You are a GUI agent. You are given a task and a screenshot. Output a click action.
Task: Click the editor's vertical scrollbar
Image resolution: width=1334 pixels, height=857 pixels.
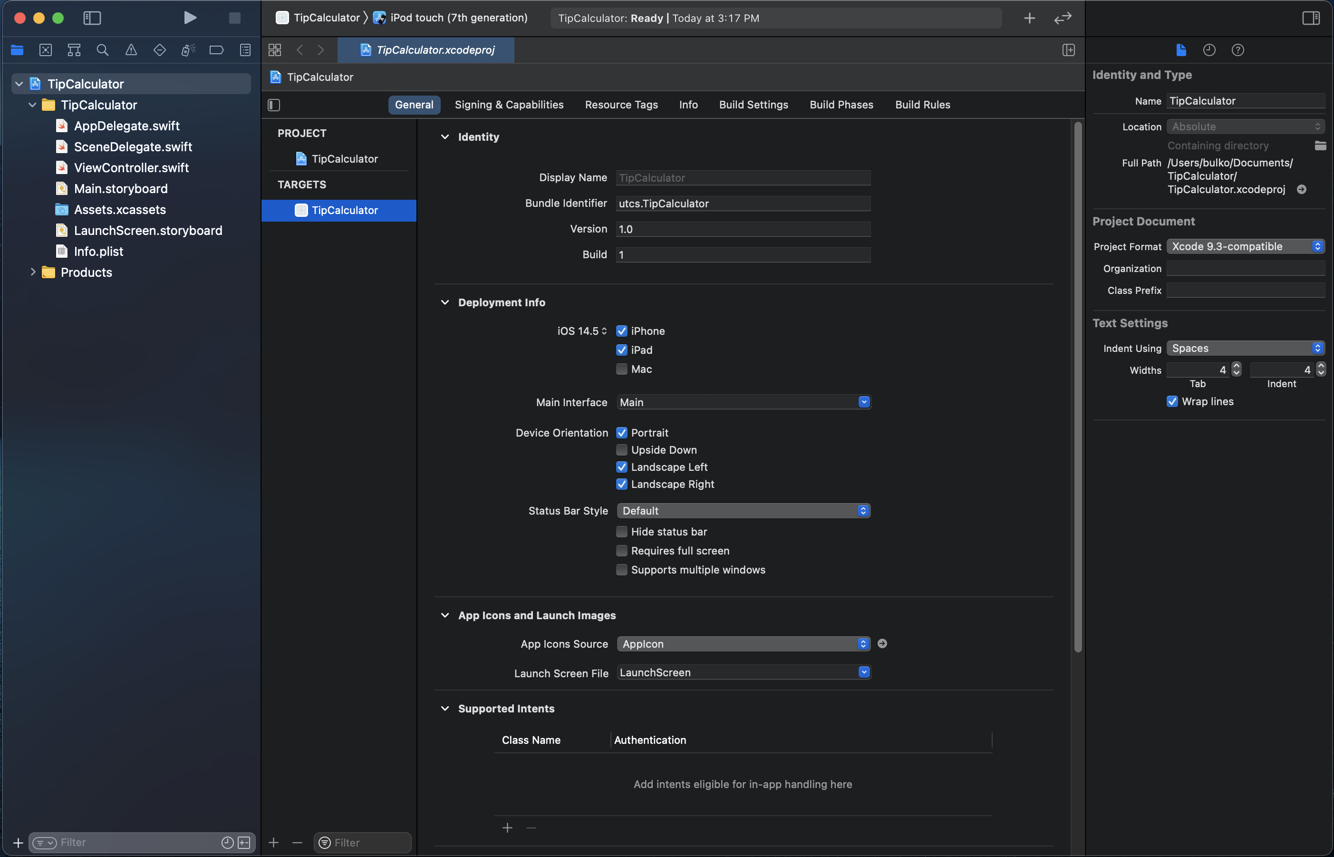1078,390
